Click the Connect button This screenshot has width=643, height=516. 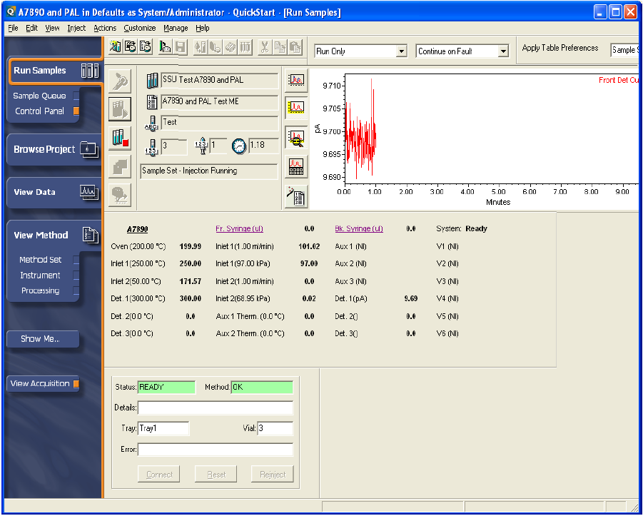coord(159,475)
